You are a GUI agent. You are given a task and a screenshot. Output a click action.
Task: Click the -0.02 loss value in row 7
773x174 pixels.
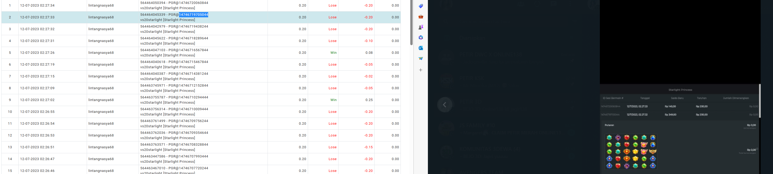pos(368,76)
